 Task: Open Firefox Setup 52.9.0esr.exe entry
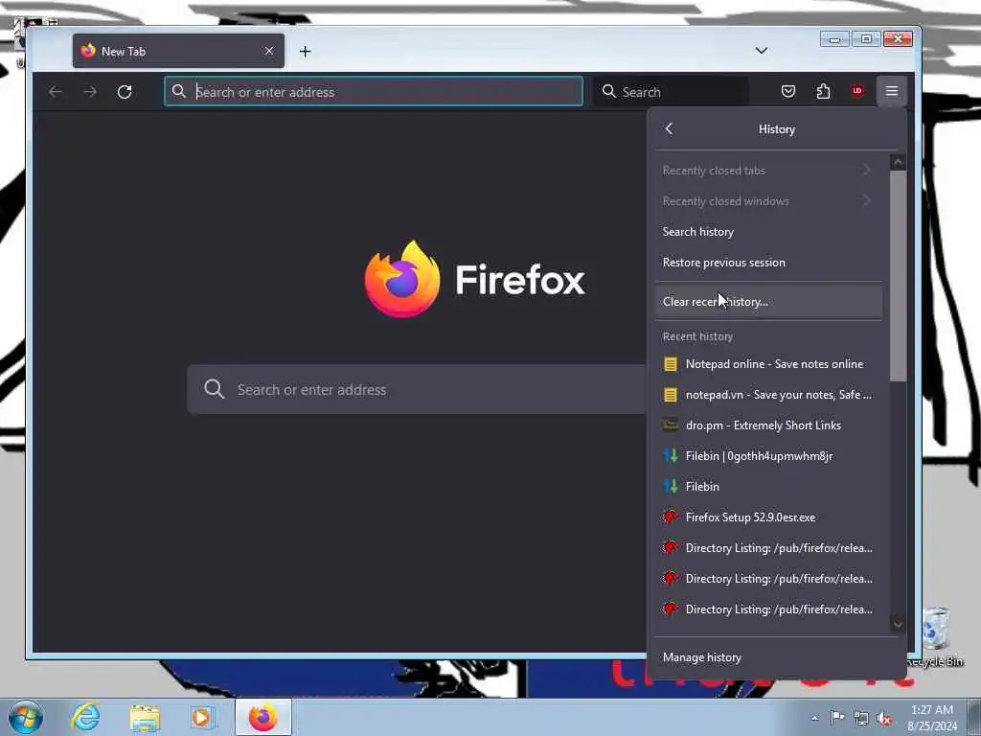pos(768,517)
